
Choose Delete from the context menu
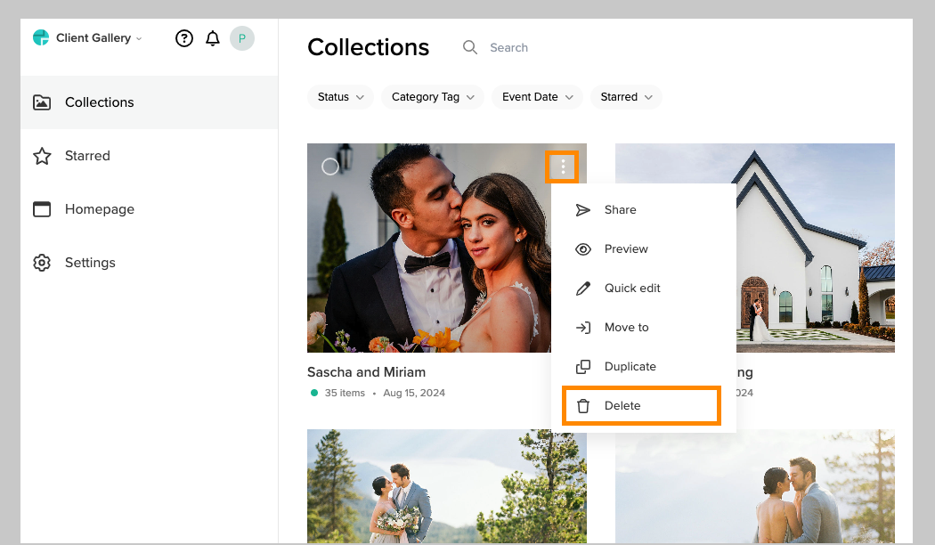[x=642, y=406]
